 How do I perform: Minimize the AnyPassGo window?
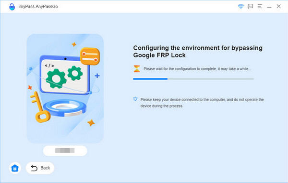coord(269,6)
